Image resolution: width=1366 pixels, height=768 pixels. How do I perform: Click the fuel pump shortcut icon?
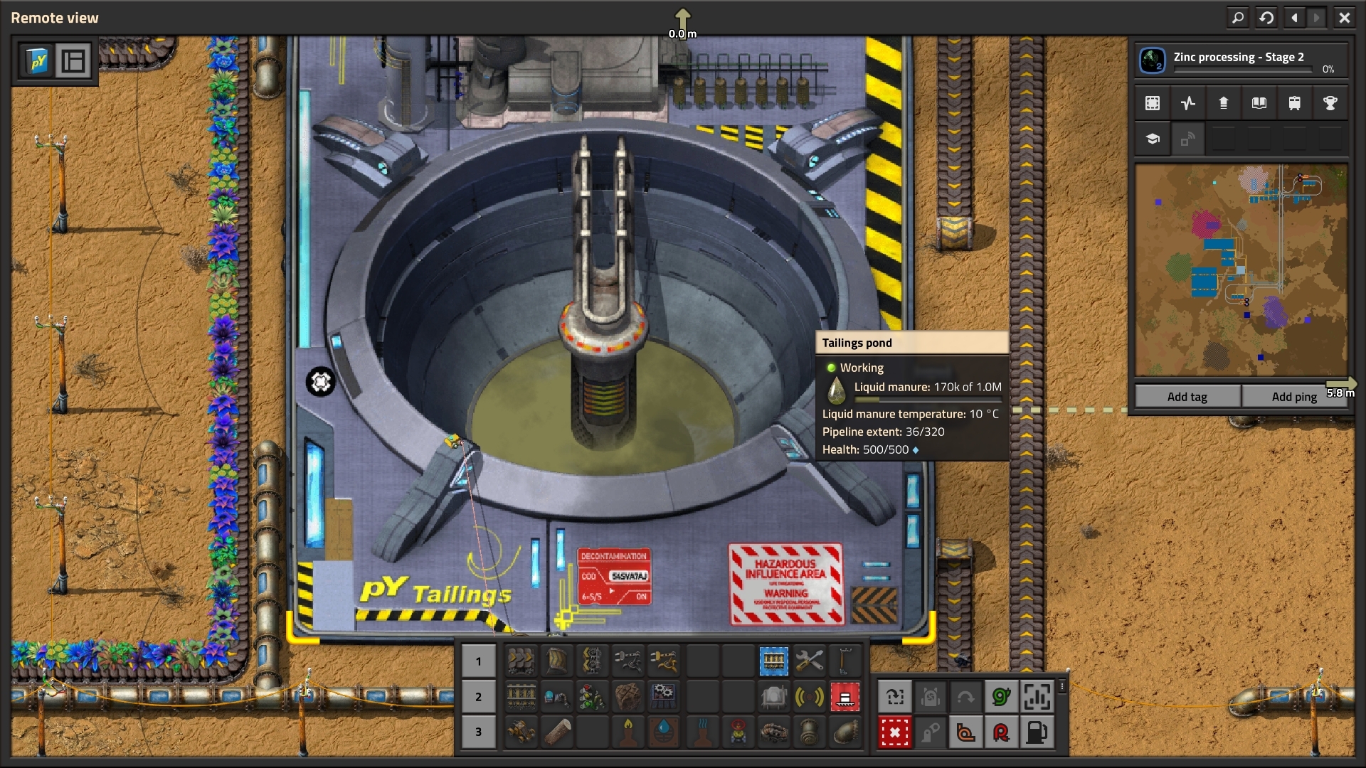[1037, 732]
